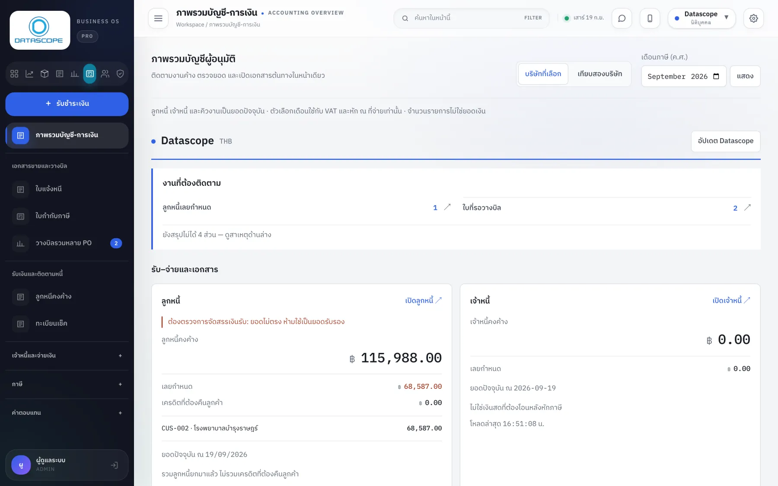Click the เอกสารขายและวางบิล section header

(x=39, y=166)
